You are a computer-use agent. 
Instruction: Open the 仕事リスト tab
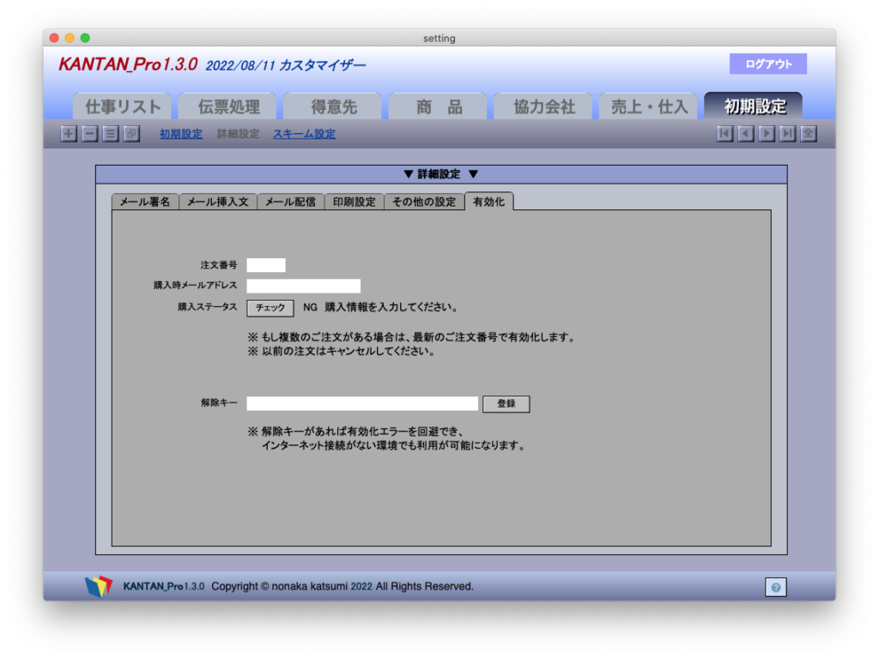coord(122,106)
